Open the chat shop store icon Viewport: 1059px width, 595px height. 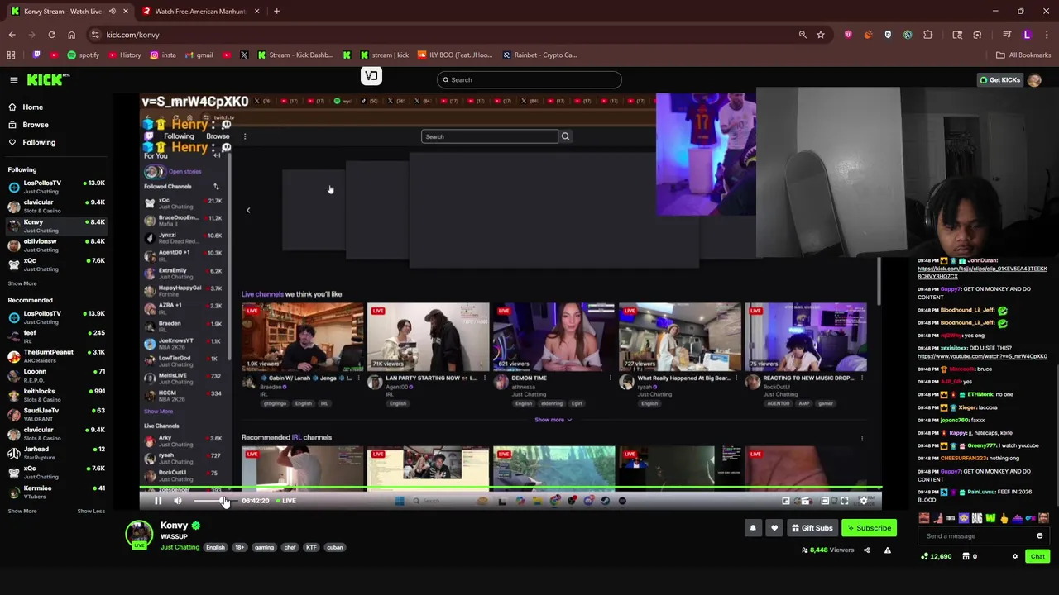(x=966, y=557)
